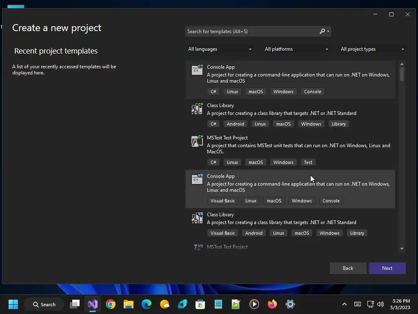Select the Visual Basic Console App title
This screenshot has height=314, width=418.
pos(221,176)
